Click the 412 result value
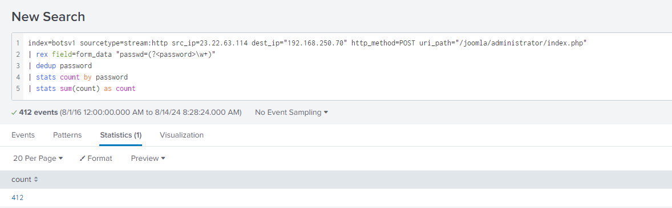The width and height of the screenshot is (672, 208). point(18,198)
